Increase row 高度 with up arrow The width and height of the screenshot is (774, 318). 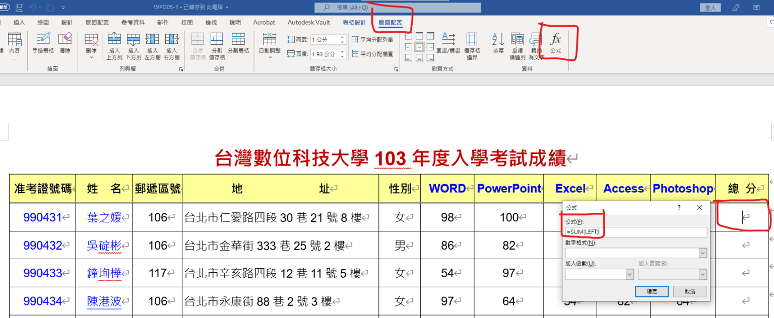(343, 37)
